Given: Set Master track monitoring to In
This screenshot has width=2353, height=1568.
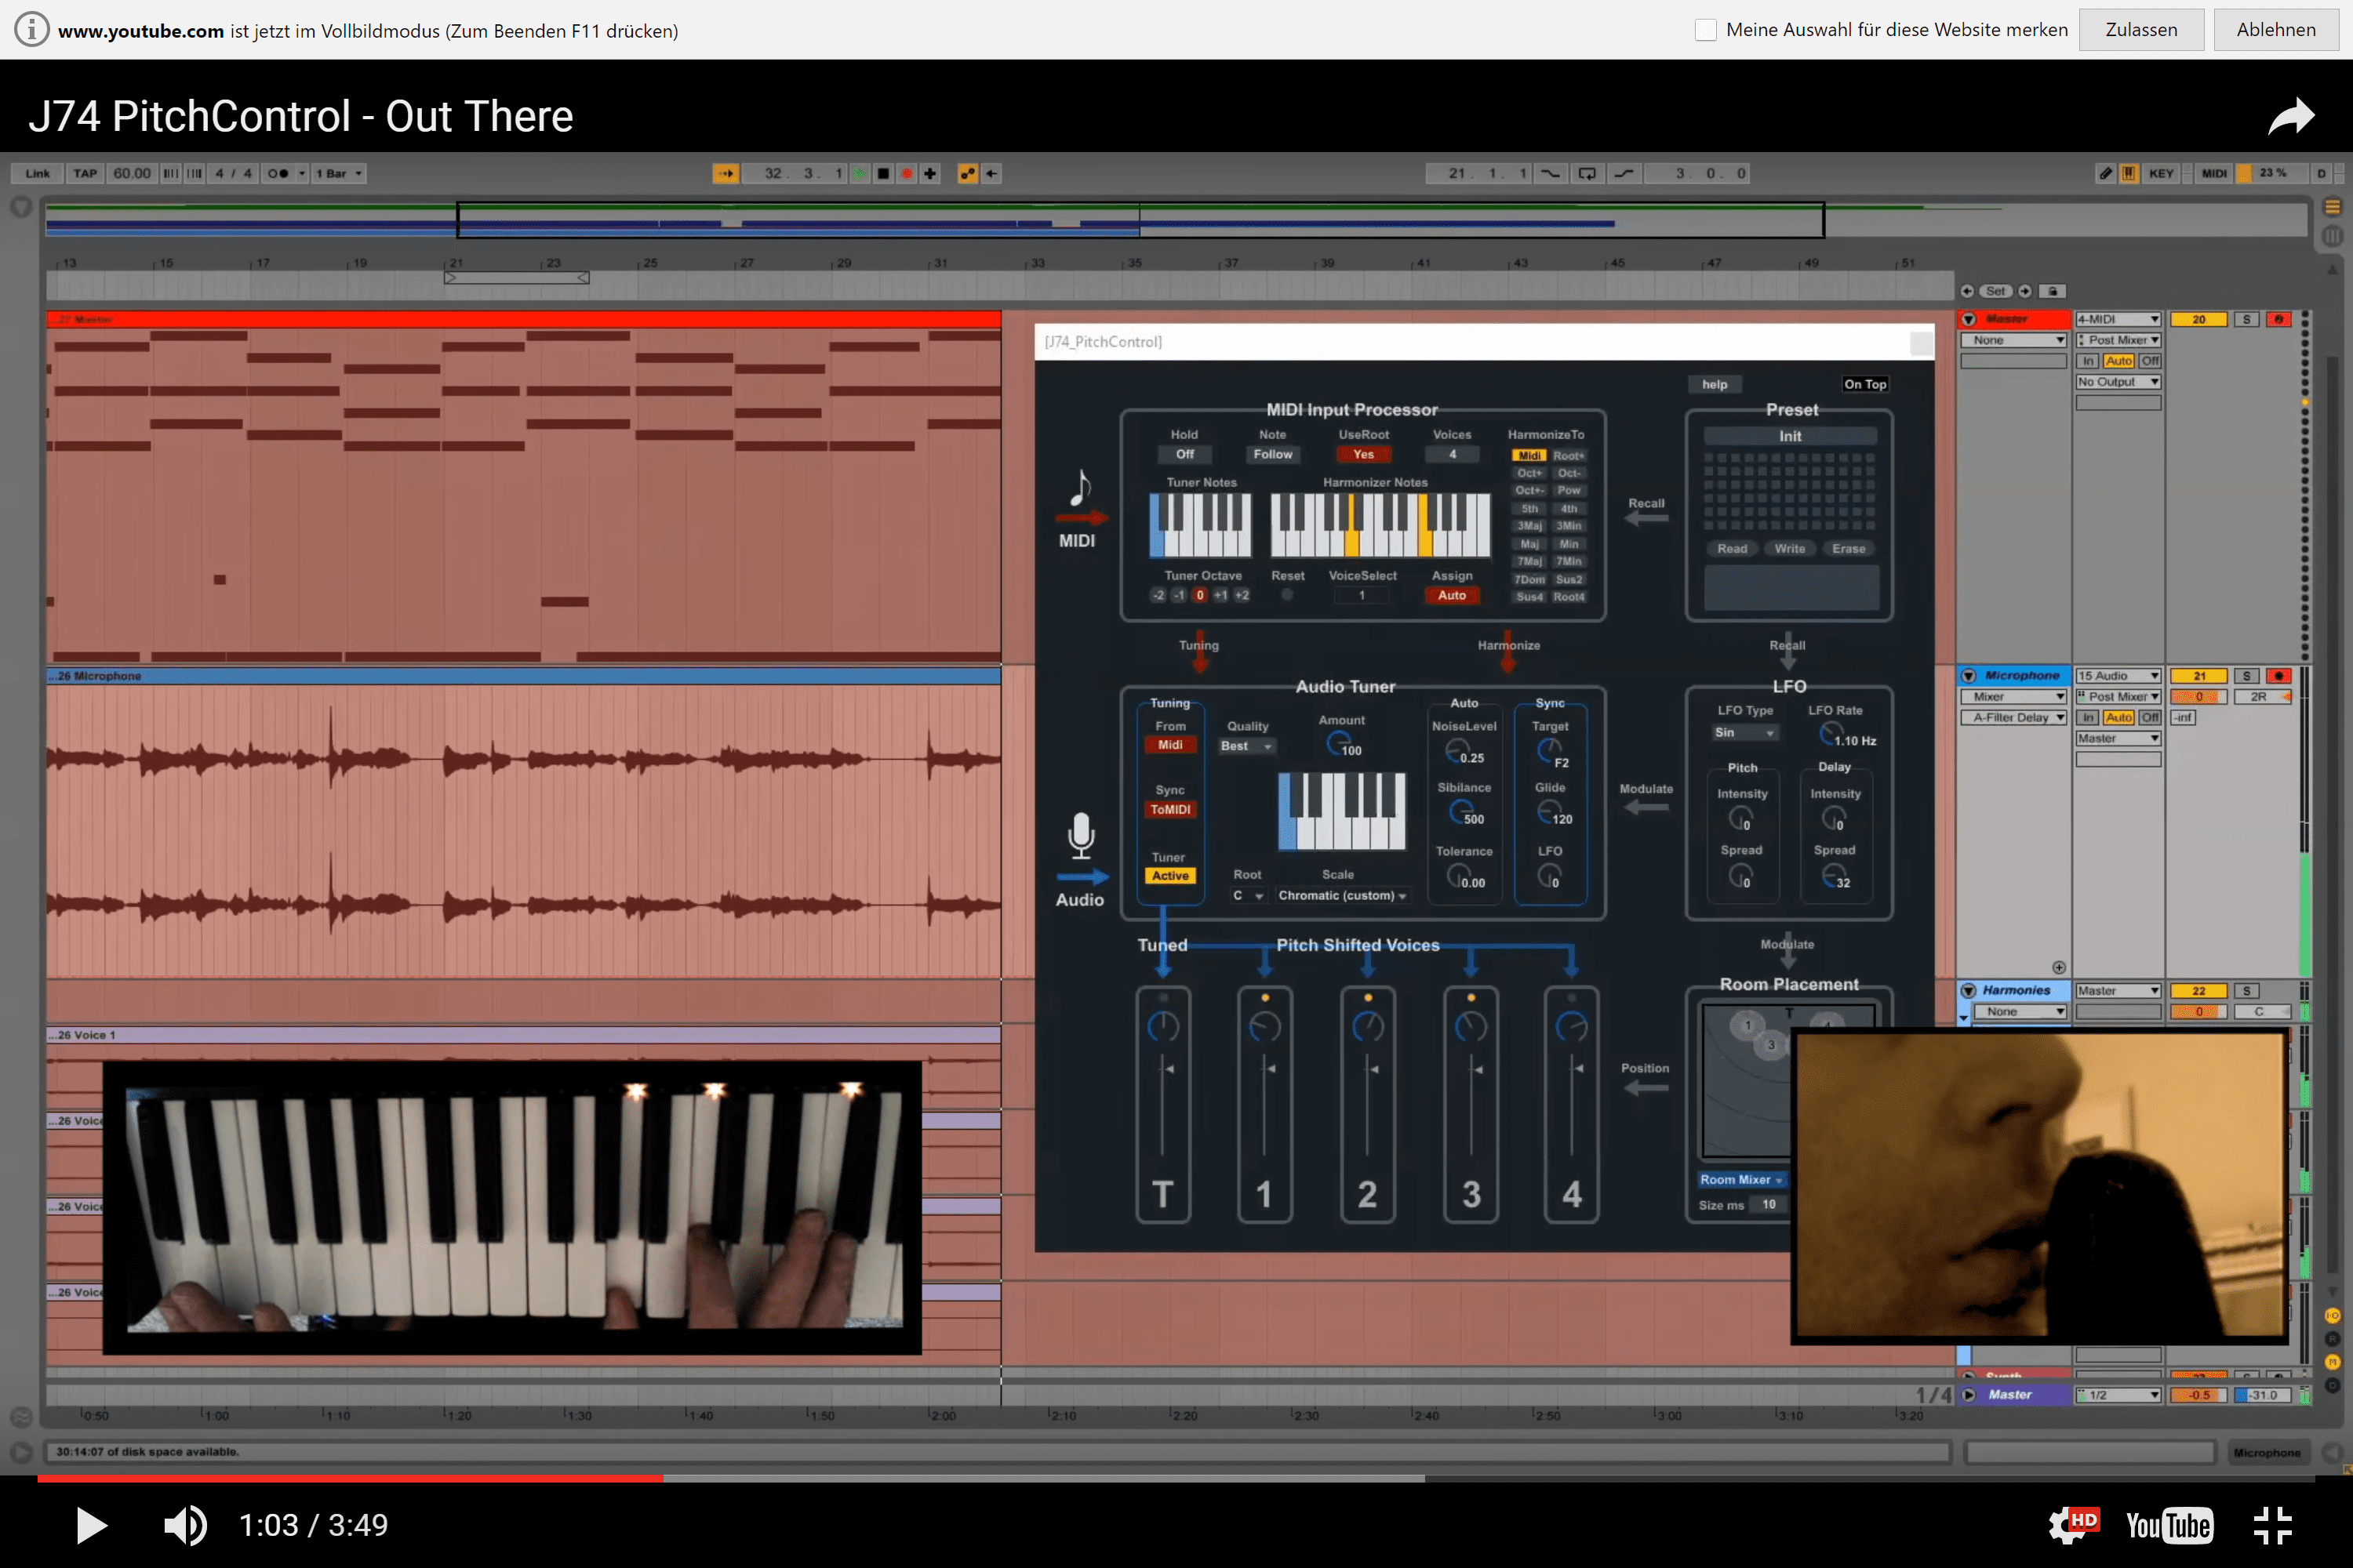Looking at the screenshot, I should coord(2088,360).
